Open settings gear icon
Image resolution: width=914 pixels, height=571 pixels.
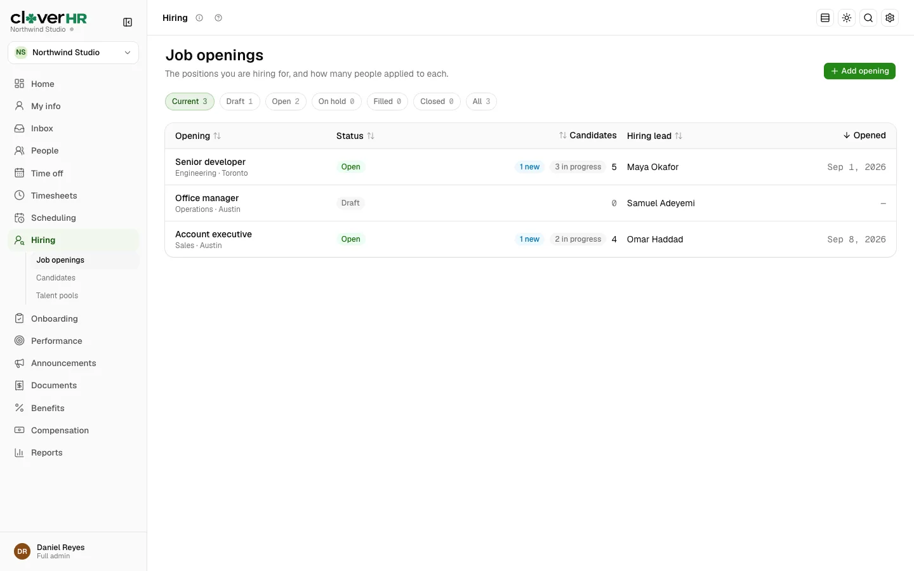click(890, 18)
